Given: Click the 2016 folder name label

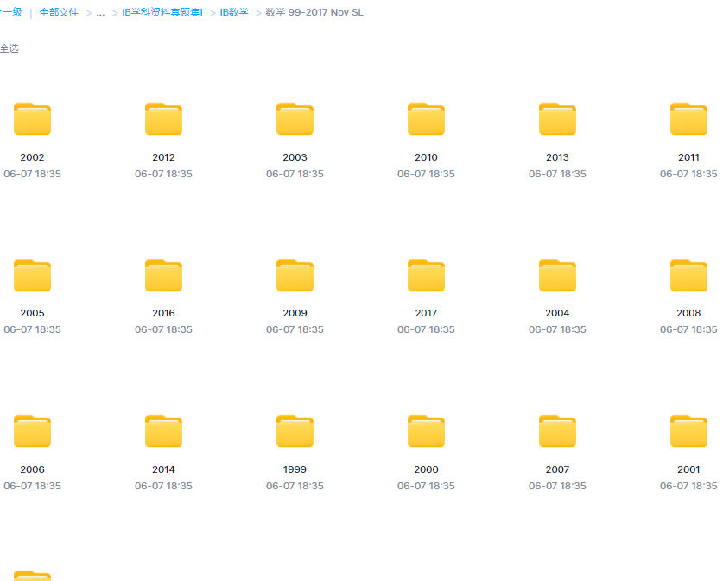Looking at the screenshot, I should 163,313.
